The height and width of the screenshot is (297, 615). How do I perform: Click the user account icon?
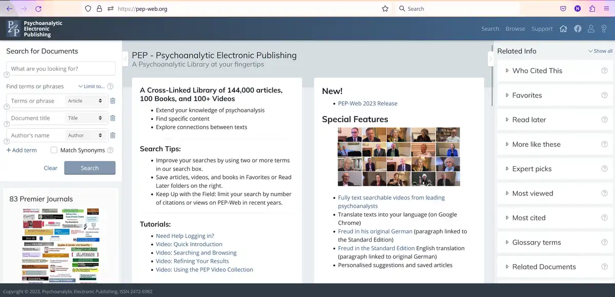591,29
